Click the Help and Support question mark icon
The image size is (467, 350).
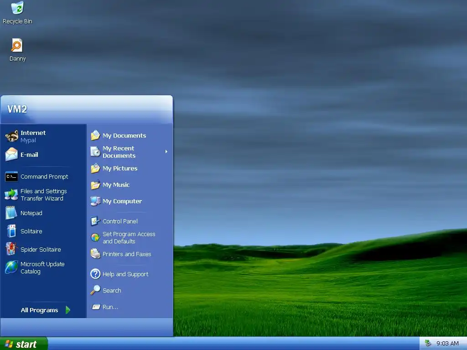tap(95, 274)
